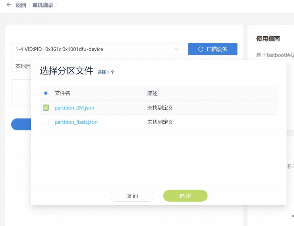294x226 pixels.
Task: Click the blue button behind the dialog
Action: point(21,125)
